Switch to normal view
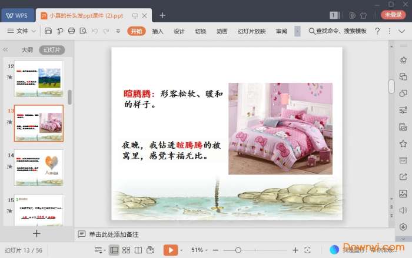This screenshot has width=412, height=258. [114, 250]
